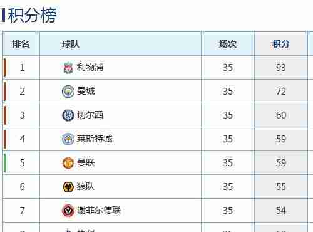Click the Sheffield United crest icon
313x232 pixels.
(68, 211)
